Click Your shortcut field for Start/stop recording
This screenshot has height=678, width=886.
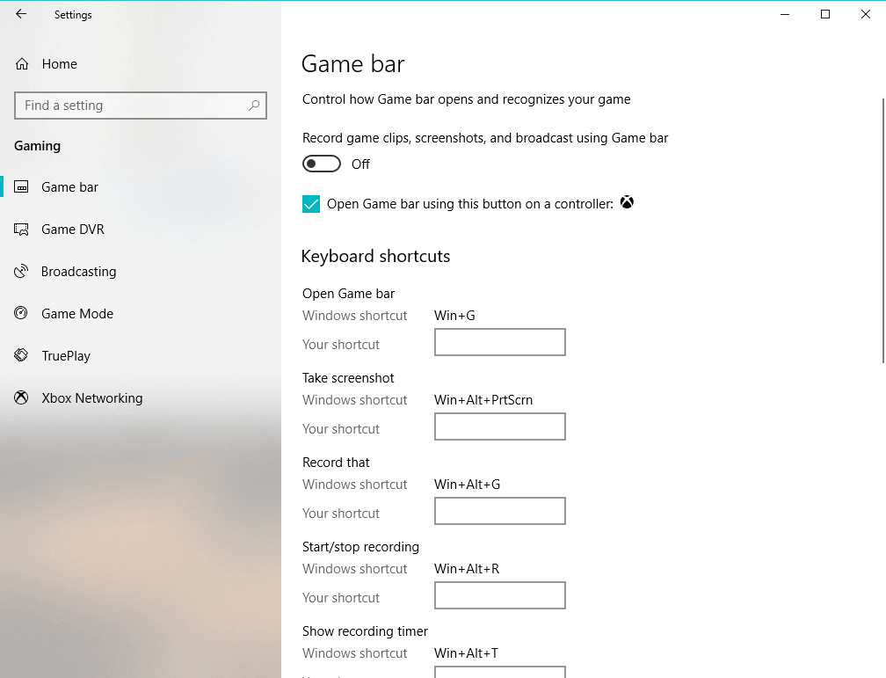tap(499, 595)
